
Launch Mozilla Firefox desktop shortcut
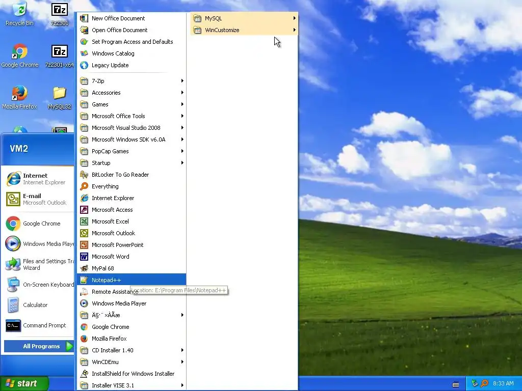click(x=20, y=97)
